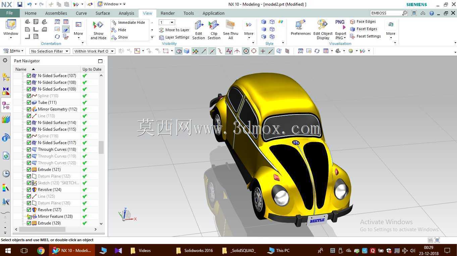Click Move to Layer
This screenshot has width=457, height=256.
pos(174,30)
